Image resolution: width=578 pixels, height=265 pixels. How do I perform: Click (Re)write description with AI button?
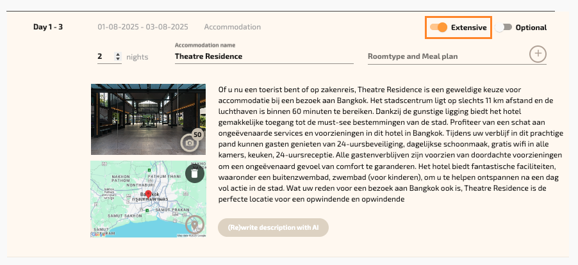[273, 227]
